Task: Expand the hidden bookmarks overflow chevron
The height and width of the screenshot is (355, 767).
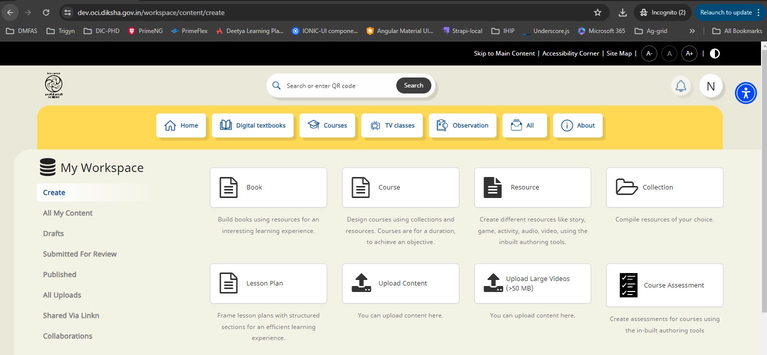Action: pyautogui.click(x=692, y=31)
